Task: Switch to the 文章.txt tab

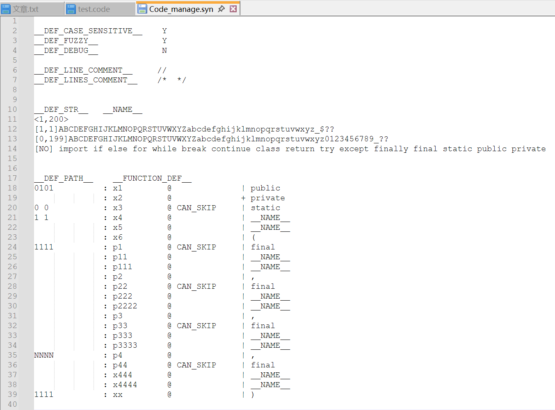Action: coord(25,9)
